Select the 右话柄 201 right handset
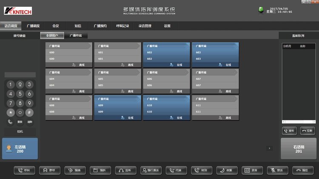Viewport: 319px width, 179px height. click(298, 148)
